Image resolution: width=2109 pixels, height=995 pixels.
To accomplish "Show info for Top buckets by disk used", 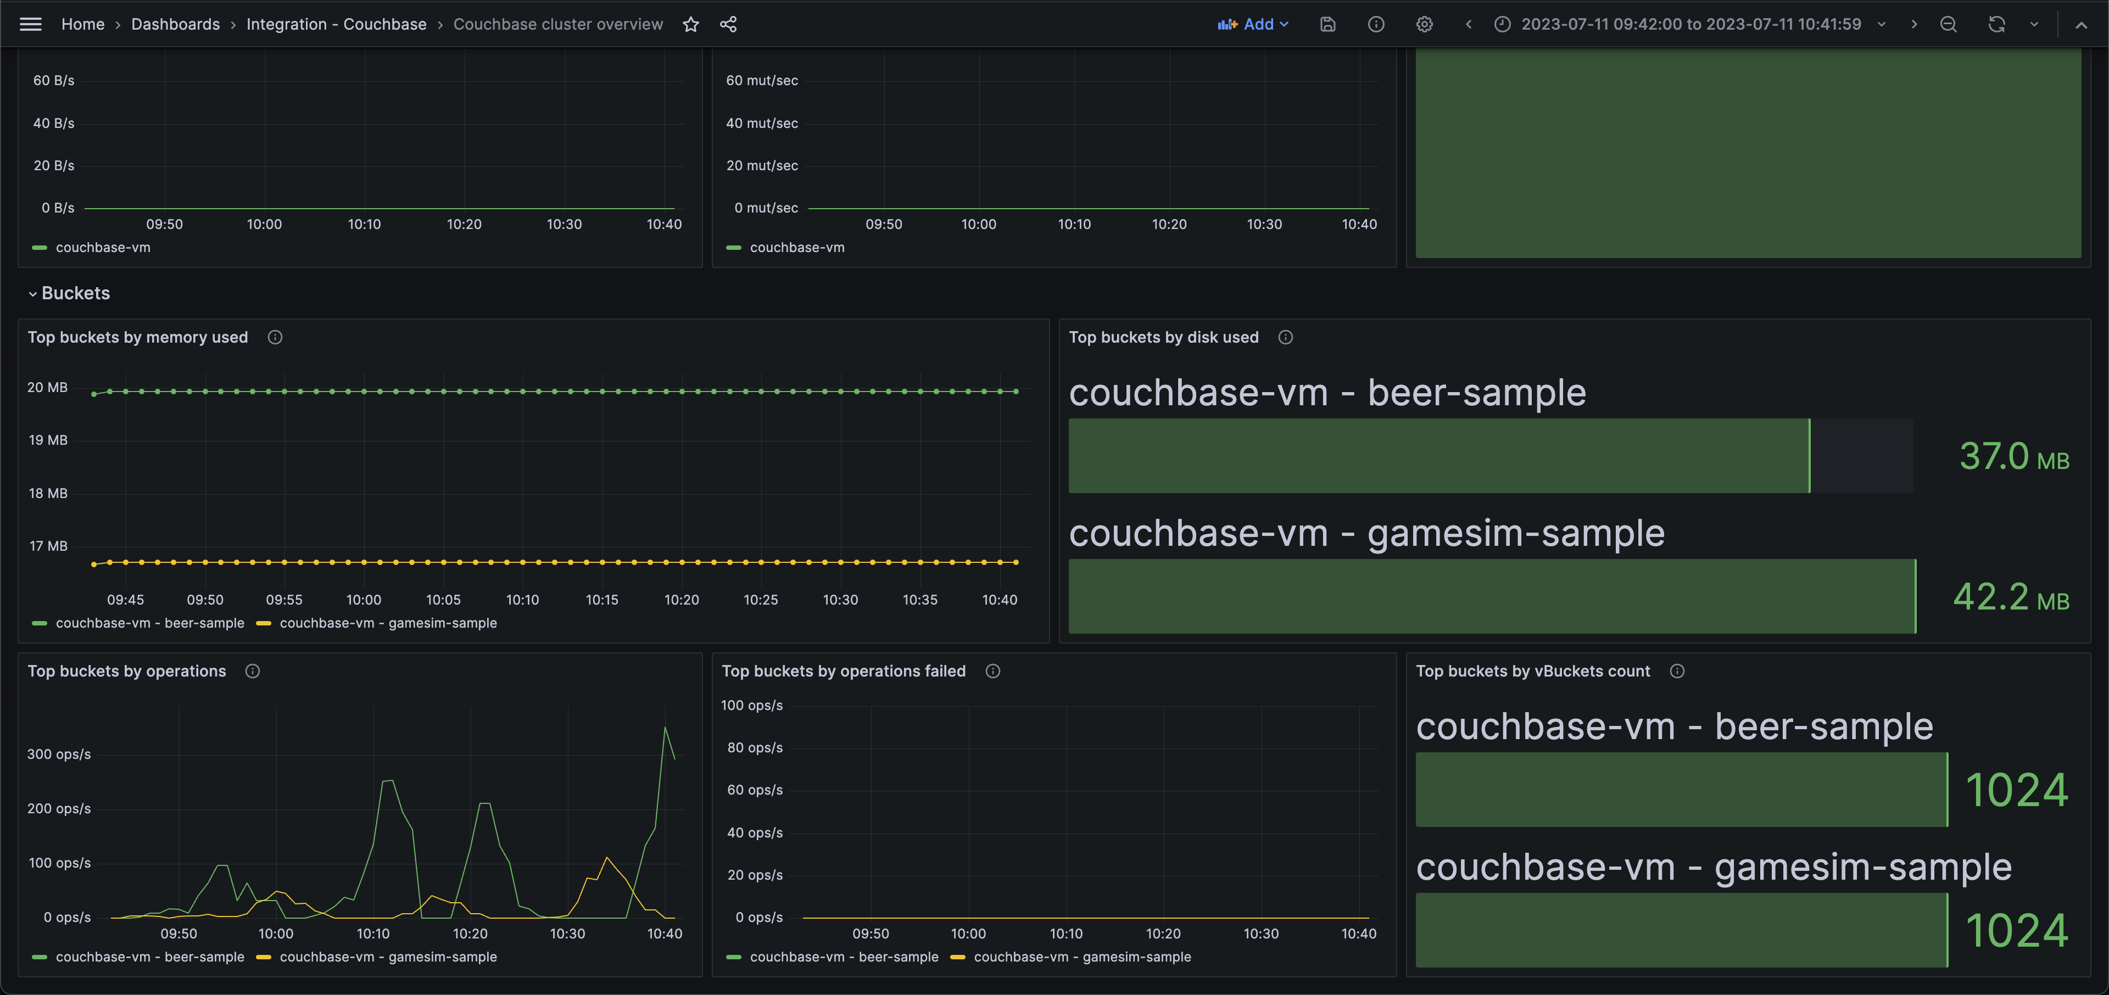I will click(1285, 337).
